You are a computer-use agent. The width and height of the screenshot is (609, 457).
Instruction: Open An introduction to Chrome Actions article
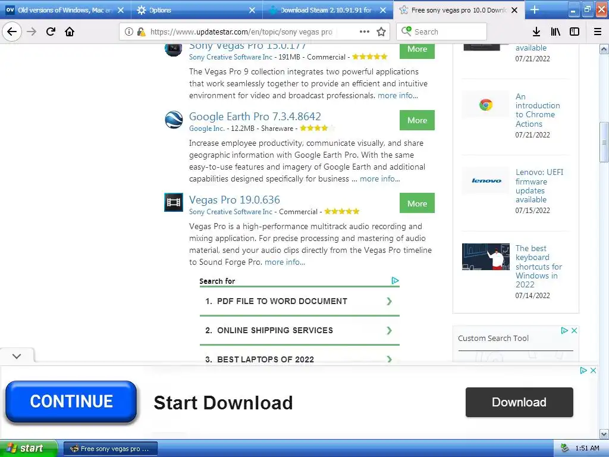click(538, 110)
